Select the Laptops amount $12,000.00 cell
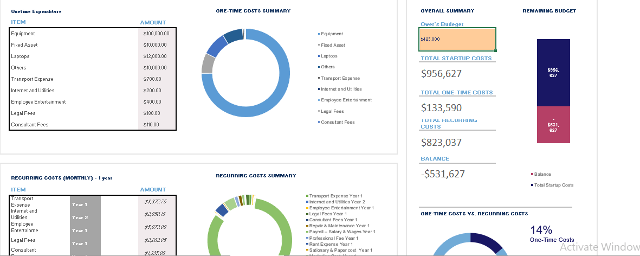Screen dimensions: 640x256 pos(157,56)
